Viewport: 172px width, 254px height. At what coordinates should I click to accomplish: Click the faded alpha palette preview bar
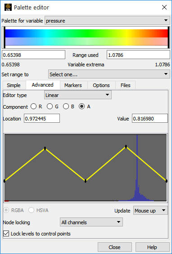86,42
